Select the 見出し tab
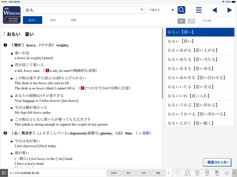Screen dimensions: 237x177 click(x=33, y=20)
